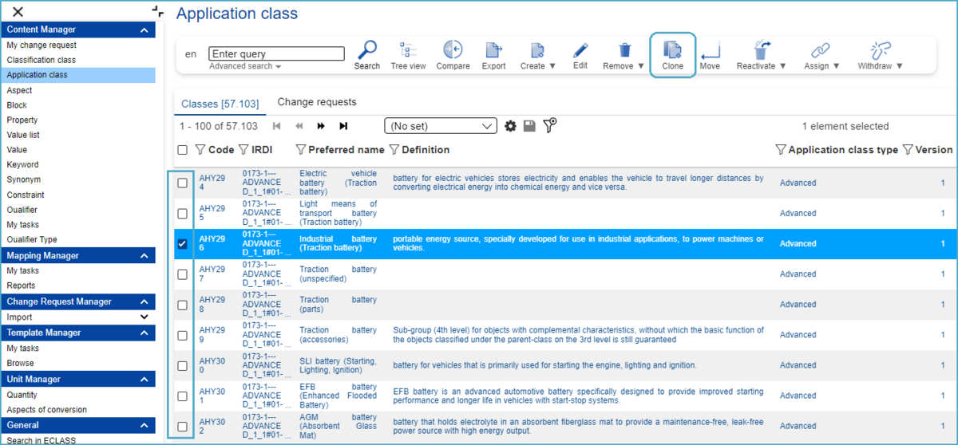Click the Search magnifier icon
The width and height of the screenshot is (958, 445).
[x=367, y=49]
